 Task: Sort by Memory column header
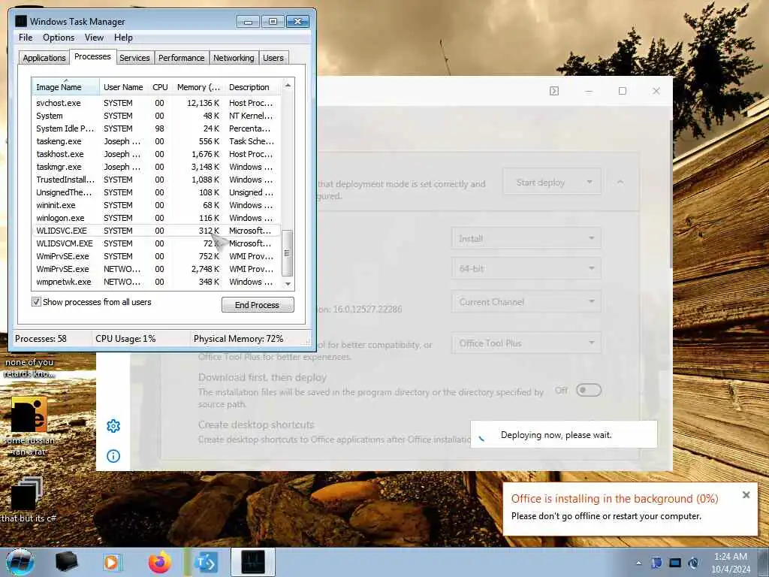(198, 87)
